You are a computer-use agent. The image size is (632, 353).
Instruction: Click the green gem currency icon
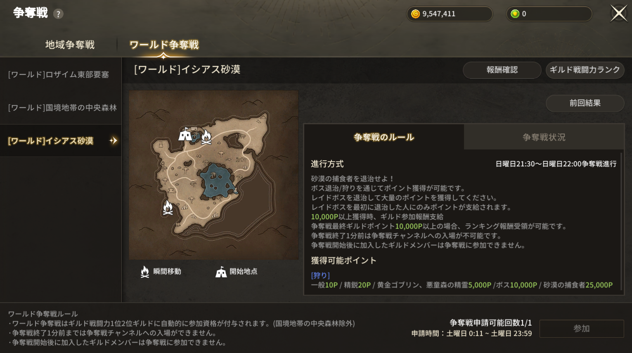(515, 14)
